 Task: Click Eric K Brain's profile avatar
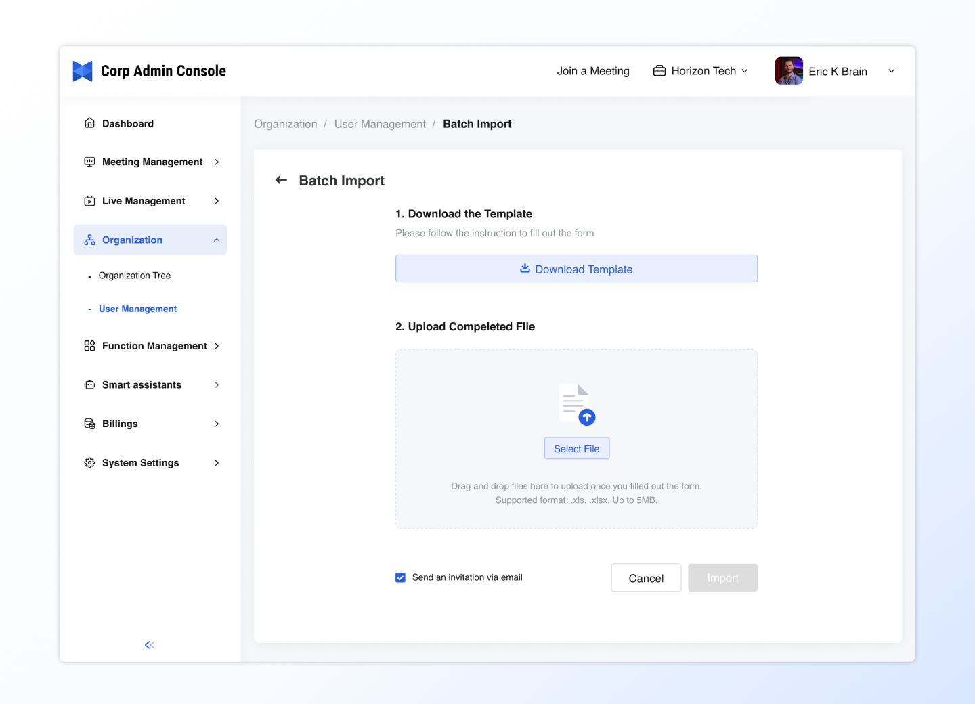789,71
